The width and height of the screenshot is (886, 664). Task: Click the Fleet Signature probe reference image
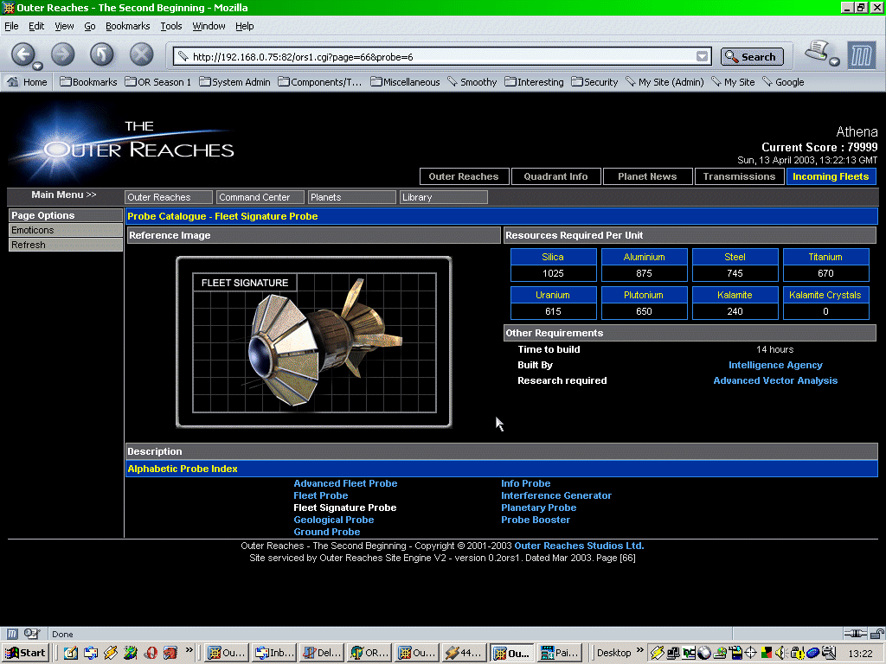click(x=313, y=342)
